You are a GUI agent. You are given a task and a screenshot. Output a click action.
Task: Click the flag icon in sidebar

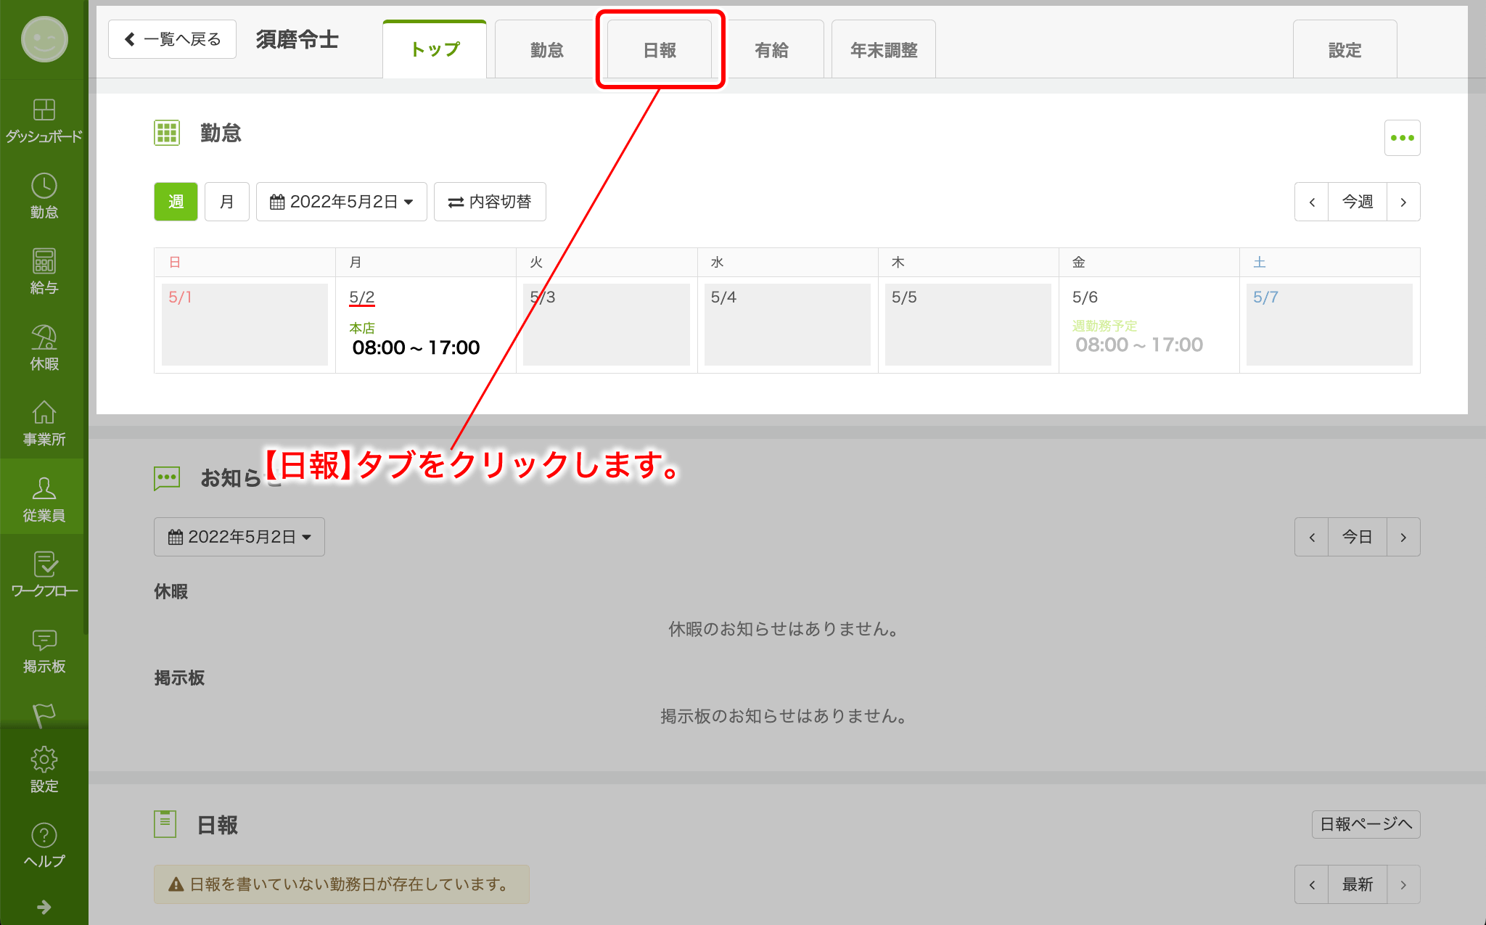[x=44, y=715]
